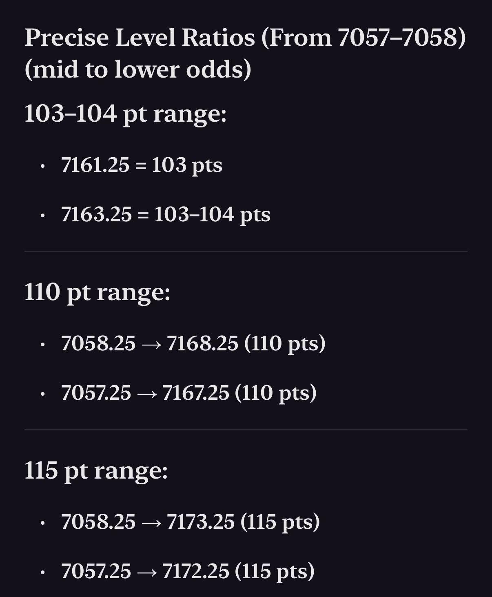This screenshot has width=492, height=597.
Task: Select the '(mid to lower odds)' subtitle text
Action: 138,69
